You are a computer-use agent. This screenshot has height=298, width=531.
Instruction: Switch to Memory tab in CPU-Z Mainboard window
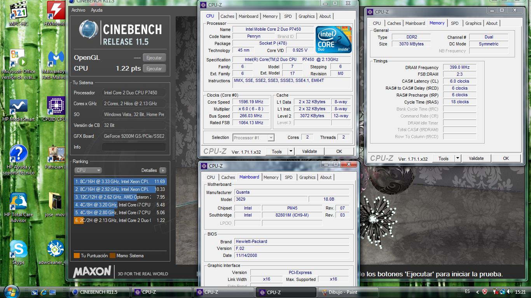point(271,177)
